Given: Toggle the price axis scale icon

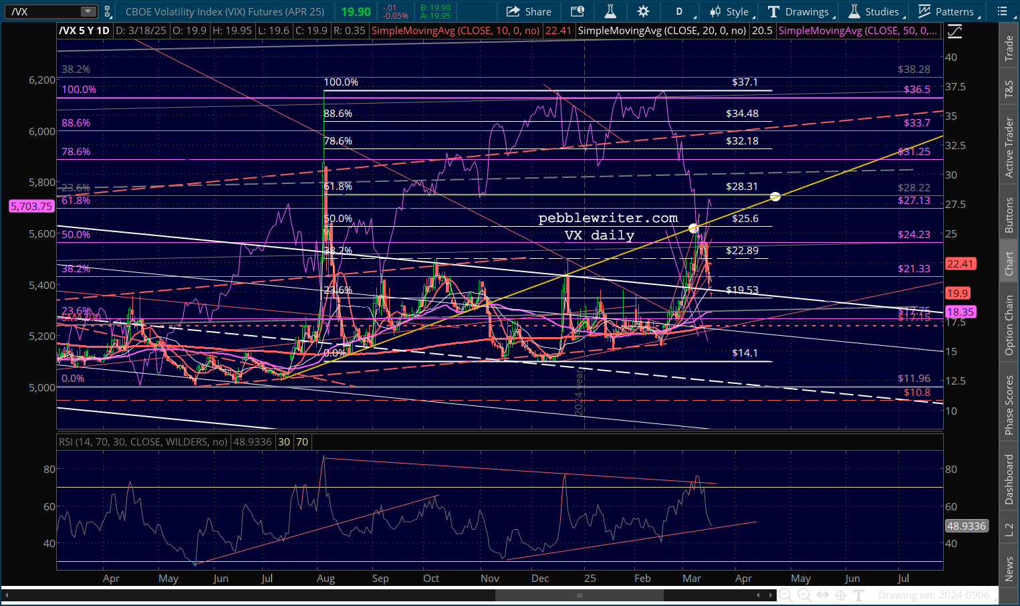Looking at the screenshot, I should pyautogui.click(x=954, y=31).
